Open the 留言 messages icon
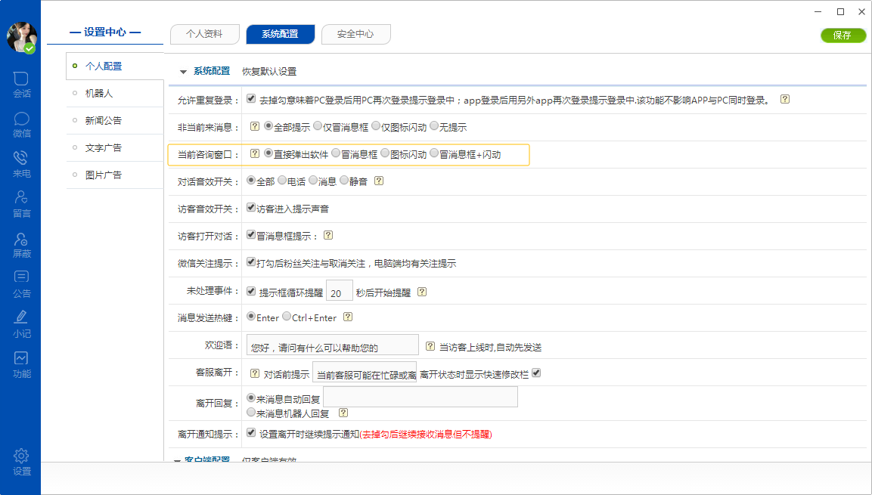 click(x=21, y=199)
